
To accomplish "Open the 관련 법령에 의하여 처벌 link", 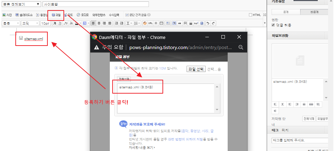I will click(185, 139).
